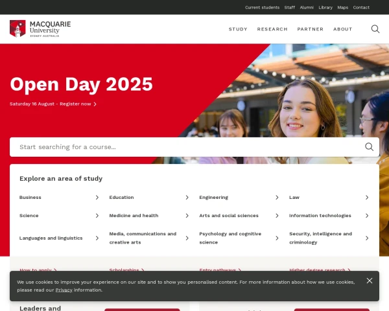The height and width of the screenshot is (311, 389).
Task: Click the chevron next to Business
Action: point(97,198)
